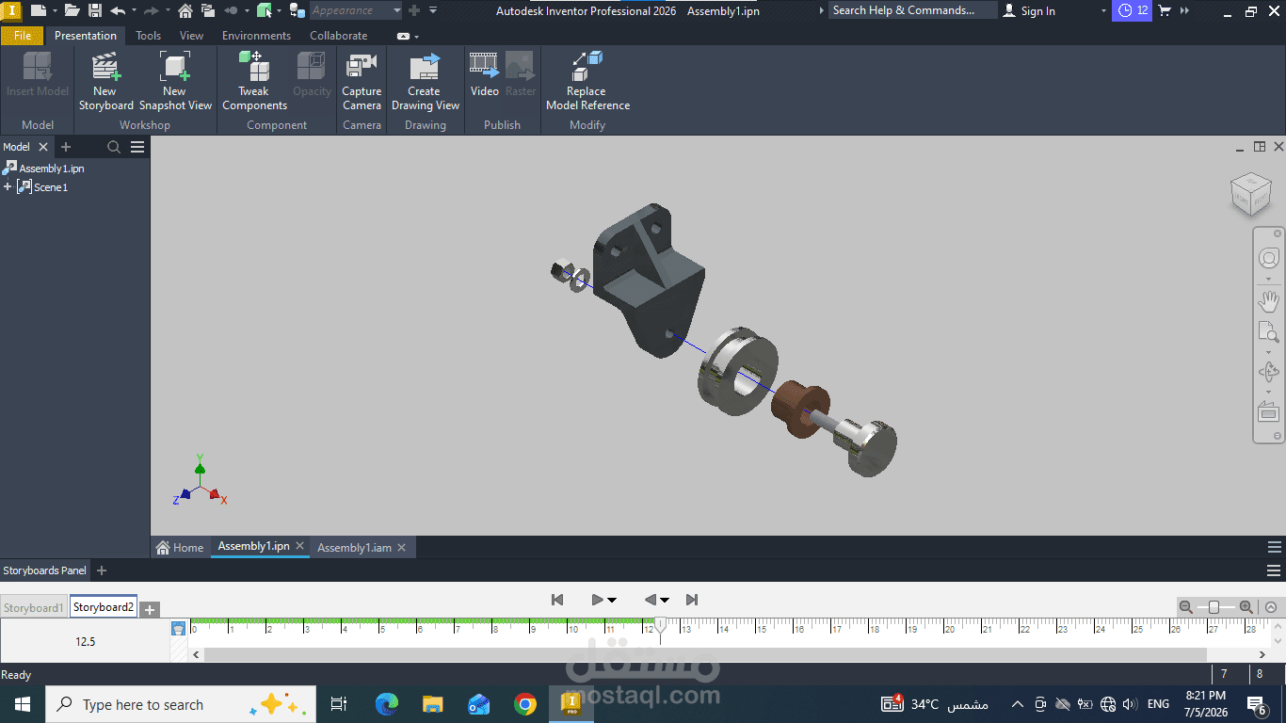This screenshot has width=1286, height=723.
Task: Undo the last action
Action: click(x=118, y=10)
